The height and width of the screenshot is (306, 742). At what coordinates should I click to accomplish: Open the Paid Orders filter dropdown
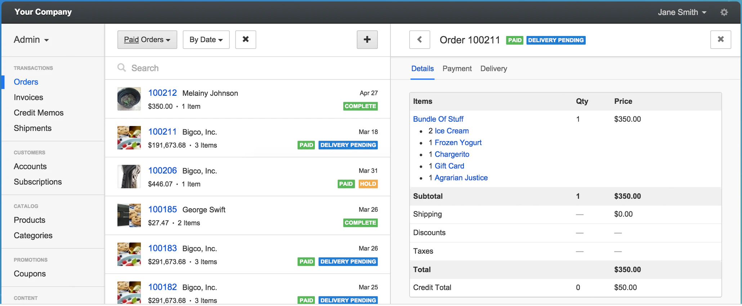pos(147,40)
